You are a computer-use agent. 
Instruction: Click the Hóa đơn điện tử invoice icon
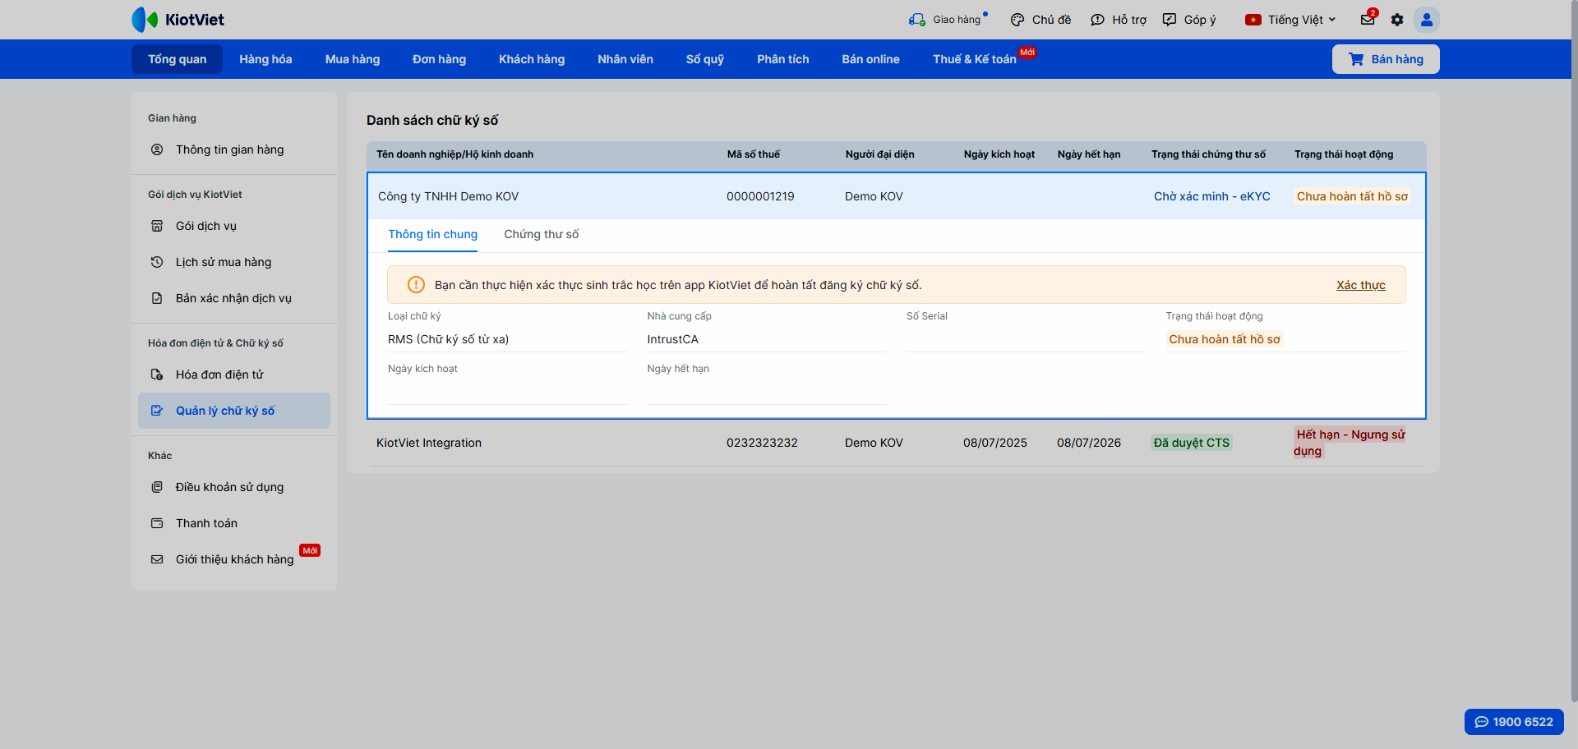click(x=157, y=374)
